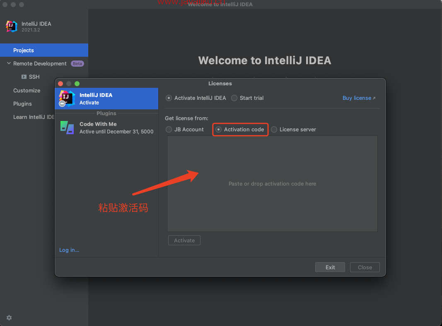The height and width of the screenshot is (326, 442).
Task: Collapse the Remote Development section
Action: pos(9,63)
